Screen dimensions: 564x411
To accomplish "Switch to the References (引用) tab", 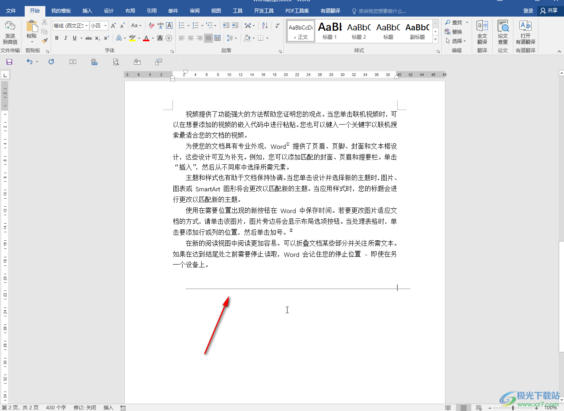I will click(x=152, y=11).
